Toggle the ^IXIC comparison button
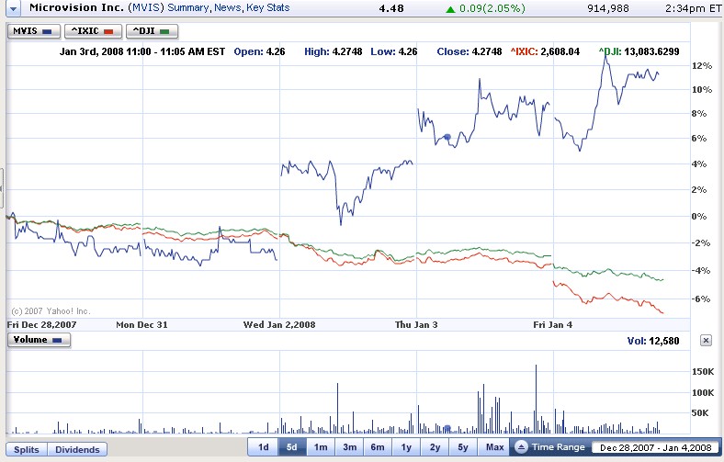 pyautogui.click(x=93, y=31)
